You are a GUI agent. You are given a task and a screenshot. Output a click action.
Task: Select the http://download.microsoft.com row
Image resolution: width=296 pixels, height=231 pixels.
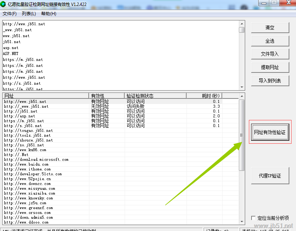click(121, 160)
